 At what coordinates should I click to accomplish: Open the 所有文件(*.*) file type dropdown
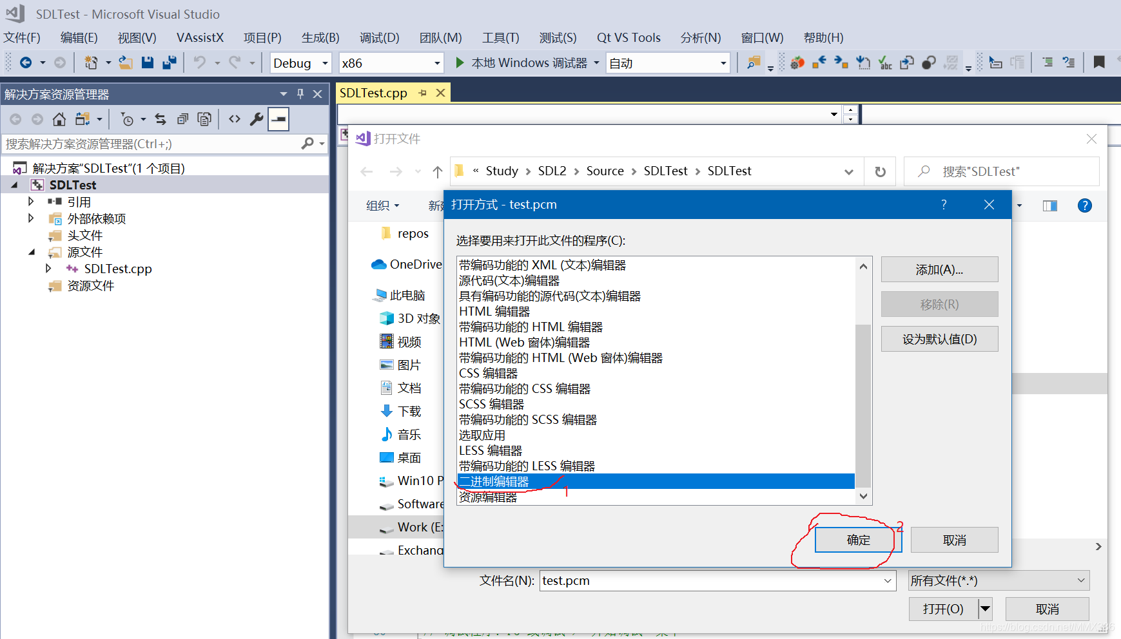point(999,580)
